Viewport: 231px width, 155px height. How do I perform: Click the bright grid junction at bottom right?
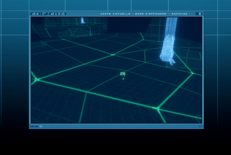[x=157, y=108]
